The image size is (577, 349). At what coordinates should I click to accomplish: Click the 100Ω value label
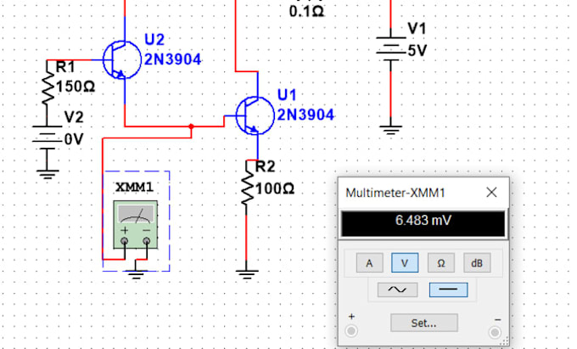(275, 189)
